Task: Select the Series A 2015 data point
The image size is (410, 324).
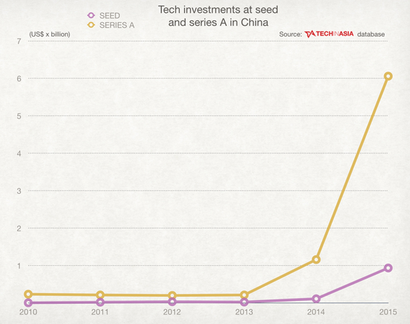Action: pyautogui.click(x=388, y=76)
